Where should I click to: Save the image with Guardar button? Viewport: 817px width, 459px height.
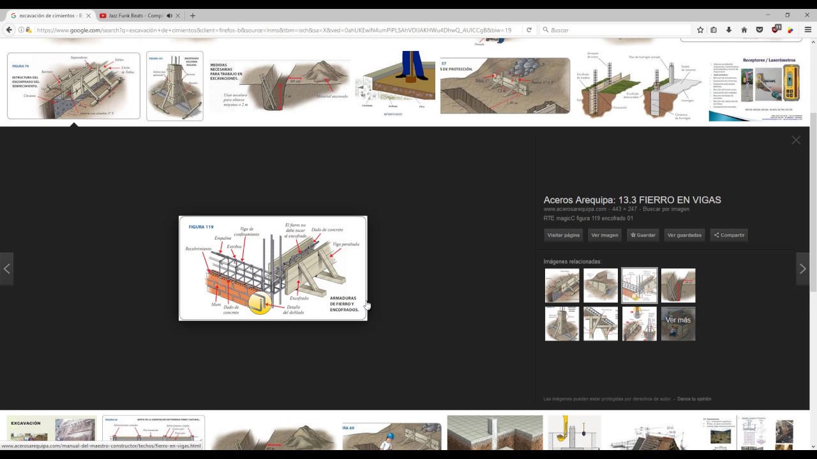click(643, 235)
